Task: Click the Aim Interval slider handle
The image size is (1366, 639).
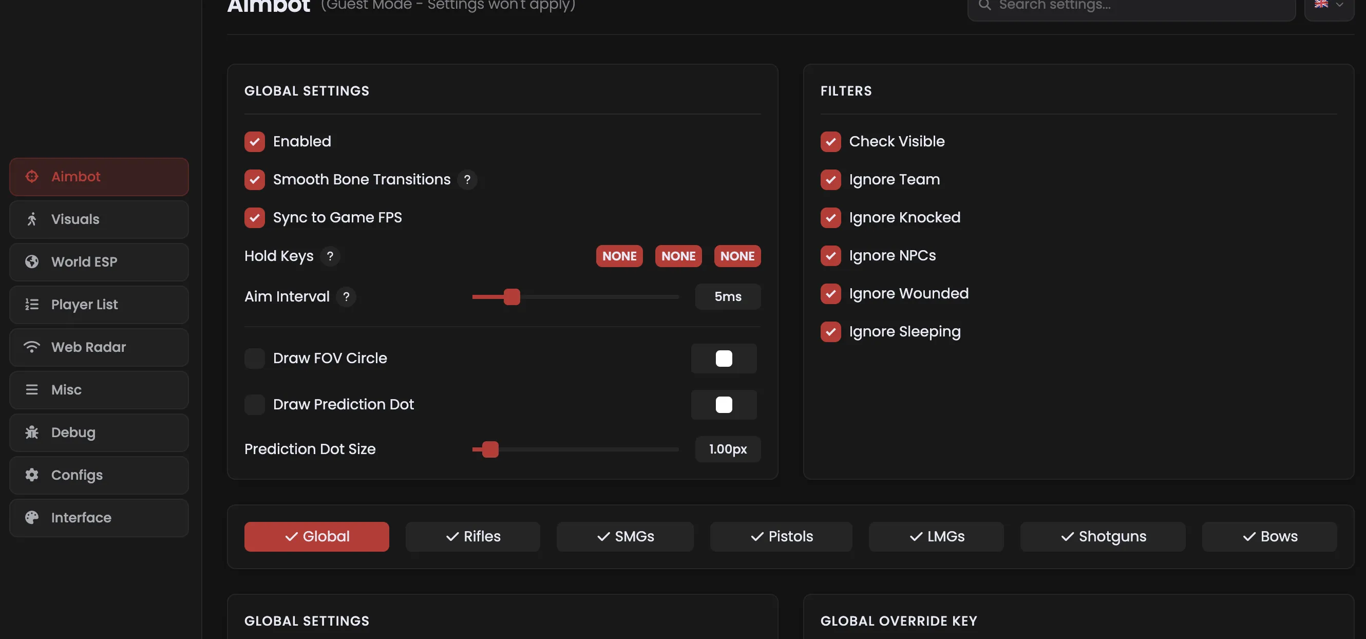Action: click(x=511, y=297)
